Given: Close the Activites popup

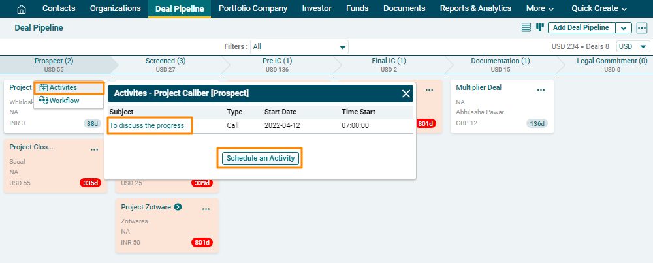Looking at the screenshot, I should pyautogui.click(x=406, y=93).
